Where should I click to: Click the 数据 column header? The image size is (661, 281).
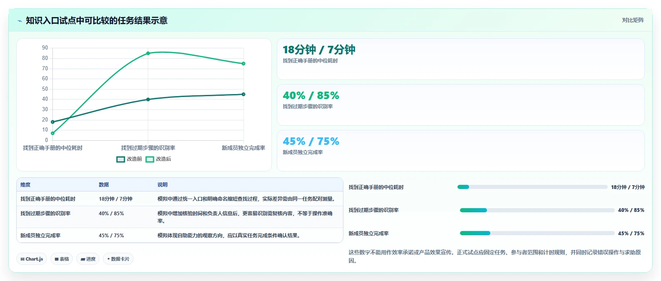click(x=104, y=185)
